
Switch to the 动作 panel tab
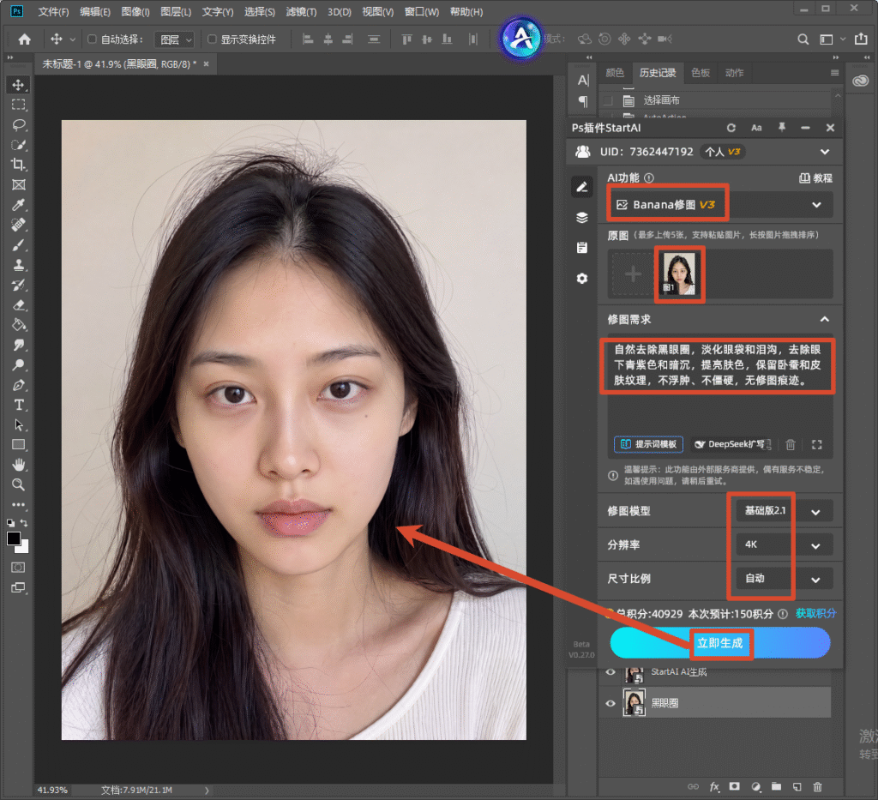pos(735,73)
